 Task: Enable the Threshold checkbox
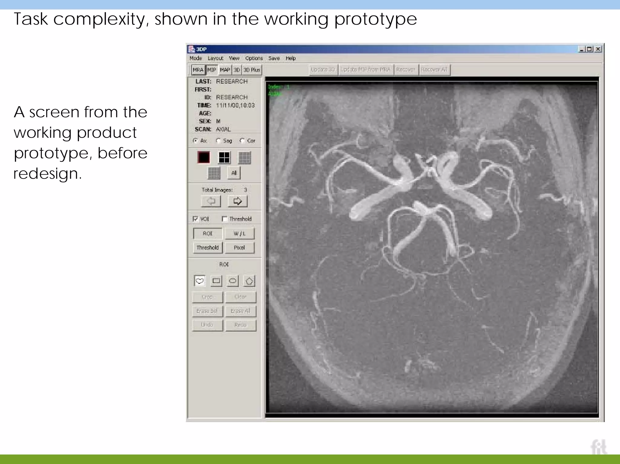pos(225,219)
